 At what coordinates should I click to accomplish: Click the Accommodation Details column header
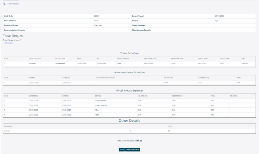(105, 78)
